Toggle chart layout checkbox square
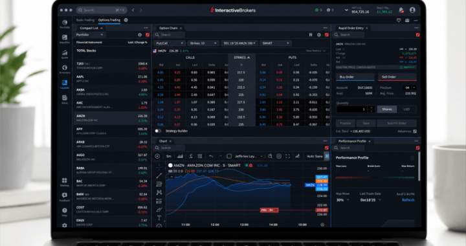 229,156
